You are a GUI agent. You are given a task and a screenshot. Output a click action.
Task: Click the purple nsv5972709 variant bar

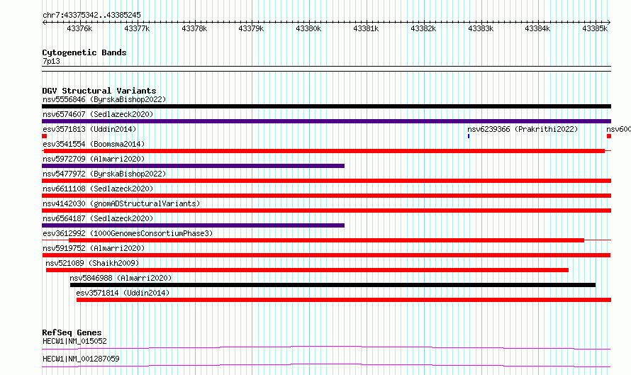[x=193, y=166]
